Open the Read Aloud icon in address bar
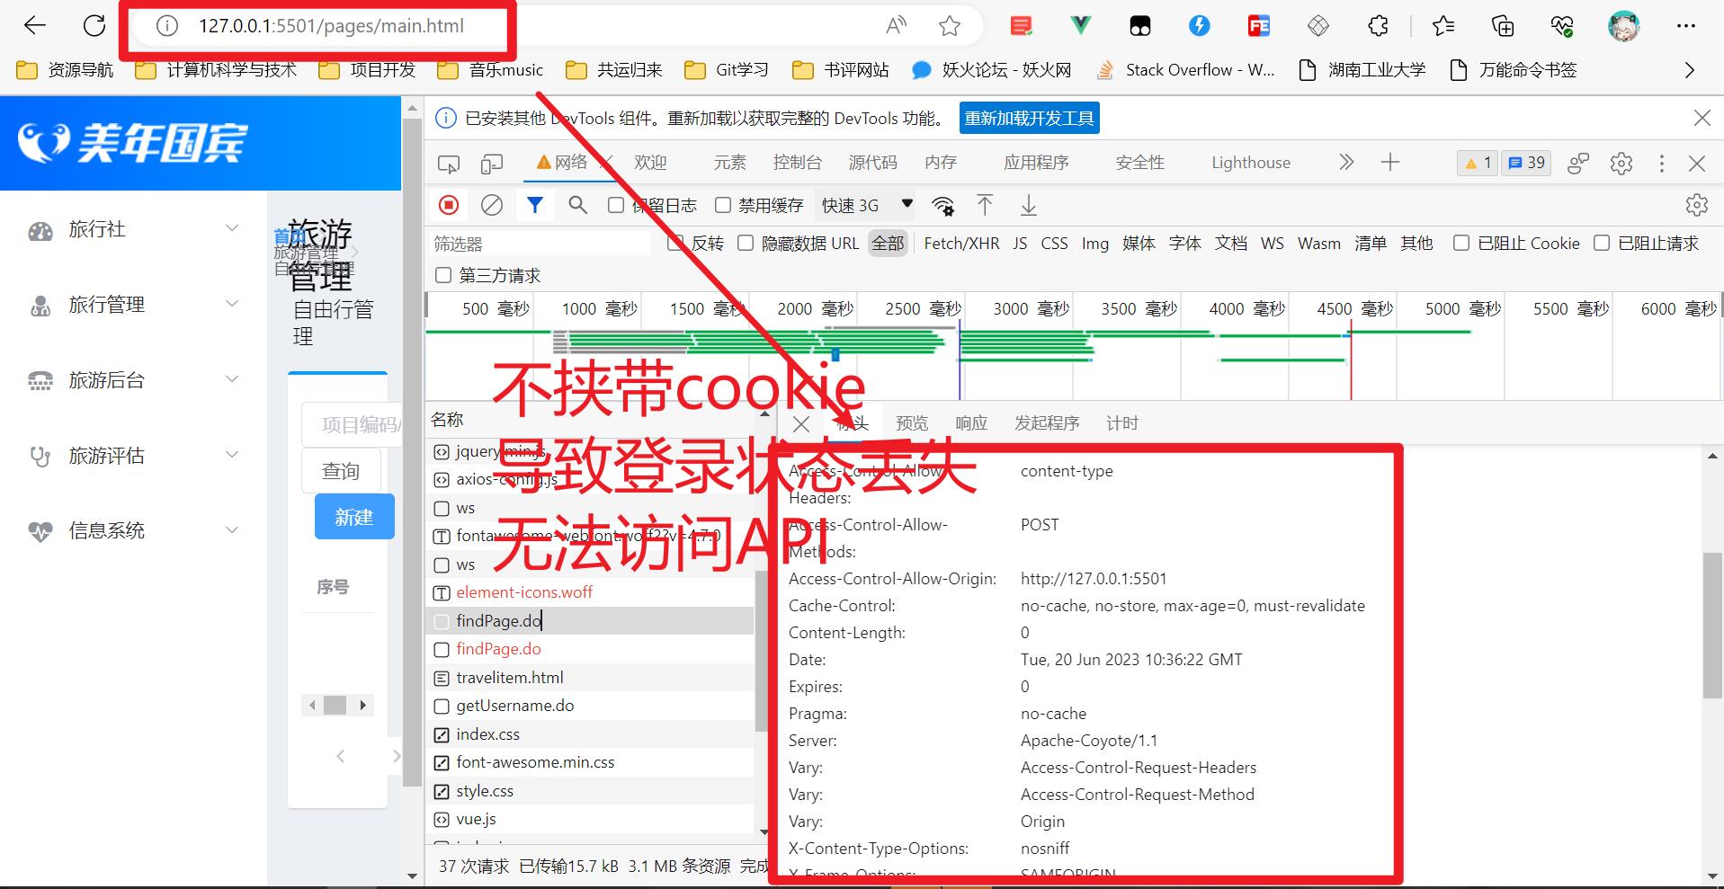1724x889 pixels. point(896,25)
